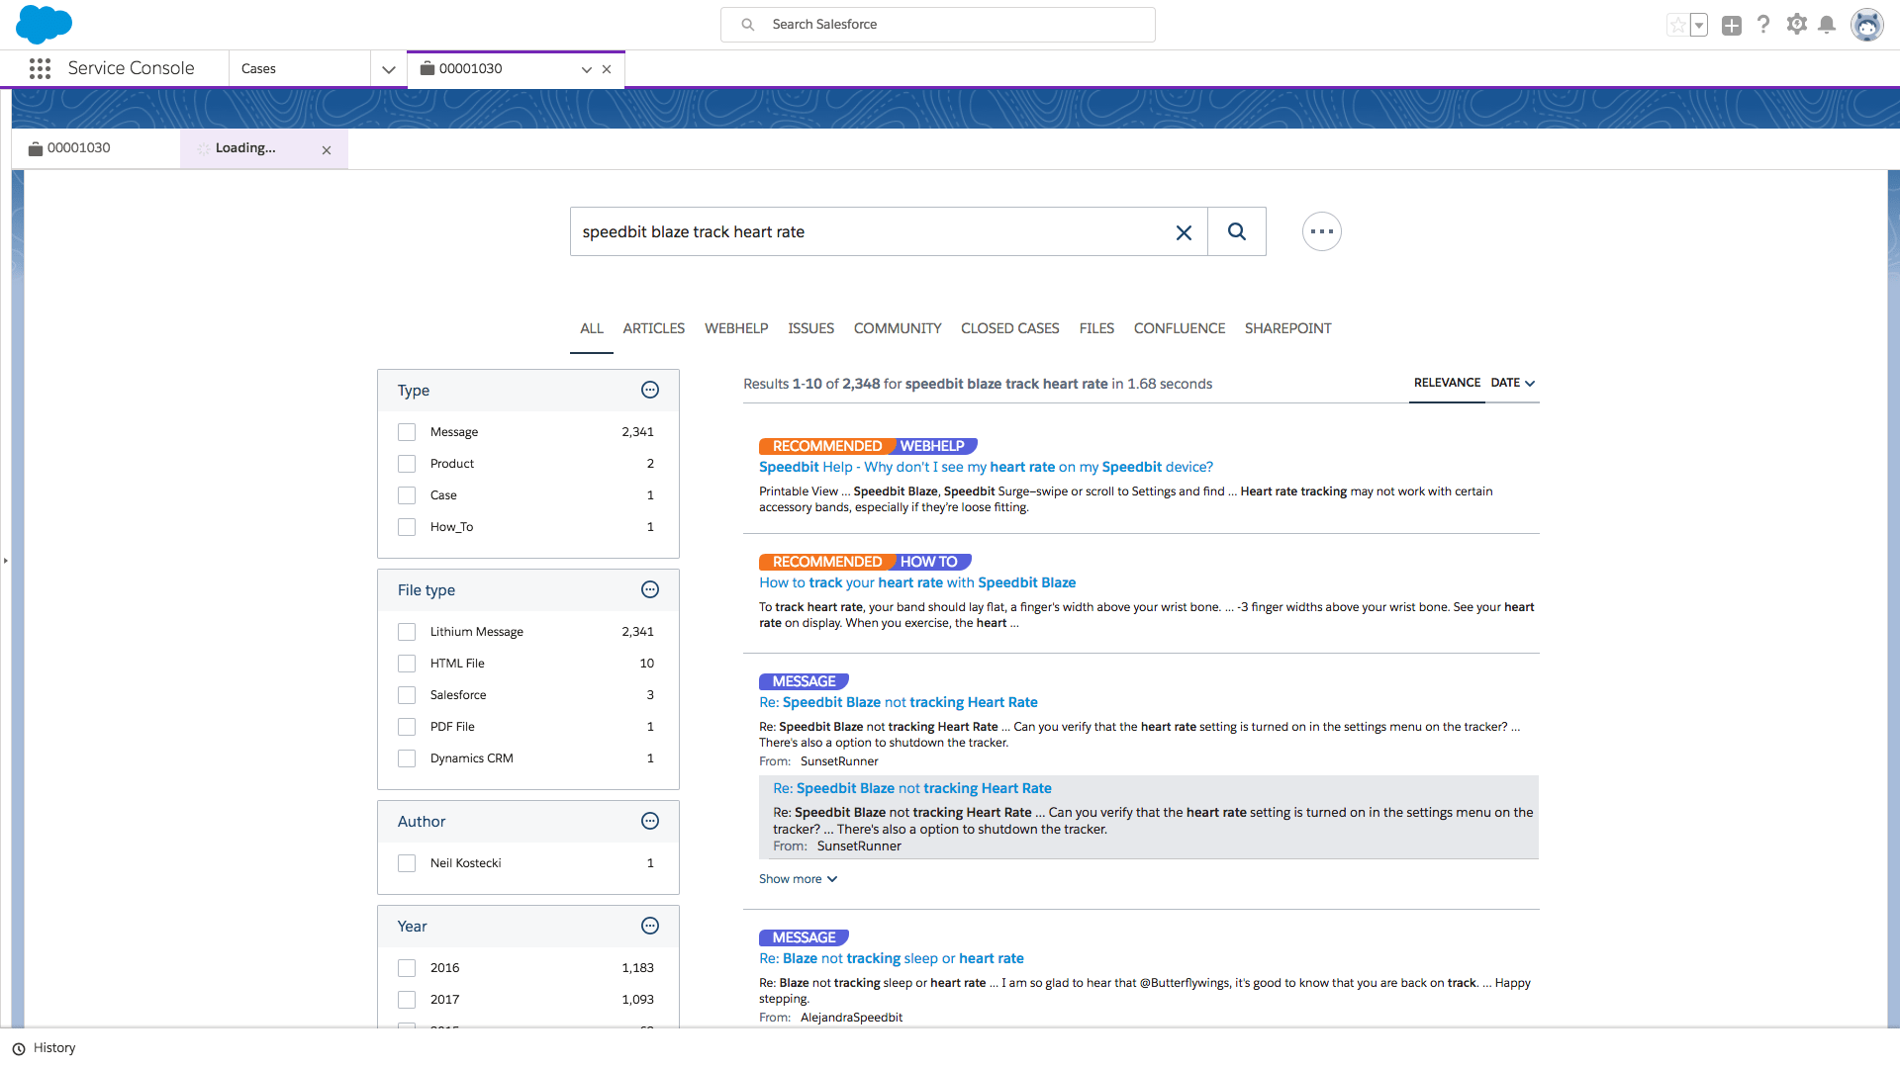The width and height of the screenshot is (1900, 1068).
Task: Collapse the Year facet icon
Action: [650, 926]
